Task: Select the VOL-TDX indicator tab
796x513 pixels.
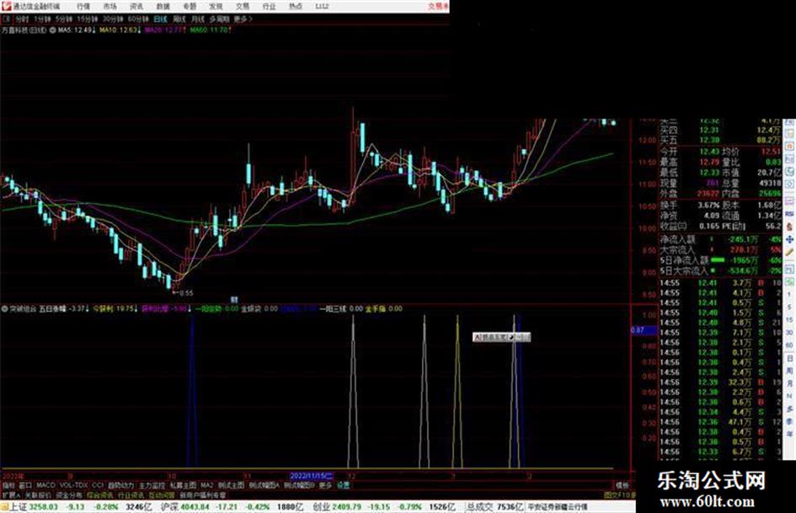Action: 73,485
